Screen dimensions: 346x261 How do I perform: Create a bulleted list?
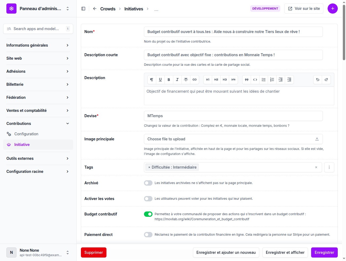[x=264, y=80]
